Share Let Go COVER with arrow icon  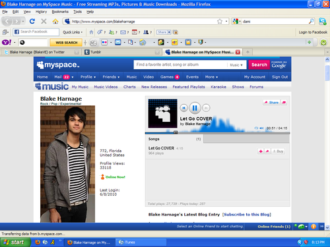267,151
